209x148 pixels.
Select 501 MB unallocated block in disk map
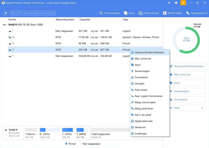(31, 133)
